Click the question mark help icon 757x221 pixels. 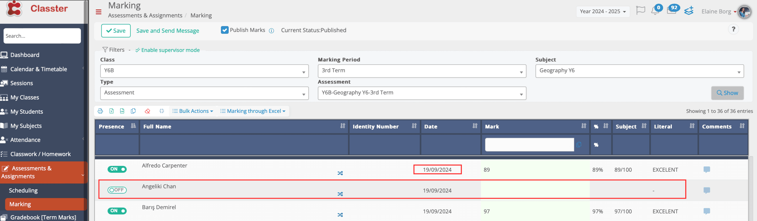click(733, 29)
